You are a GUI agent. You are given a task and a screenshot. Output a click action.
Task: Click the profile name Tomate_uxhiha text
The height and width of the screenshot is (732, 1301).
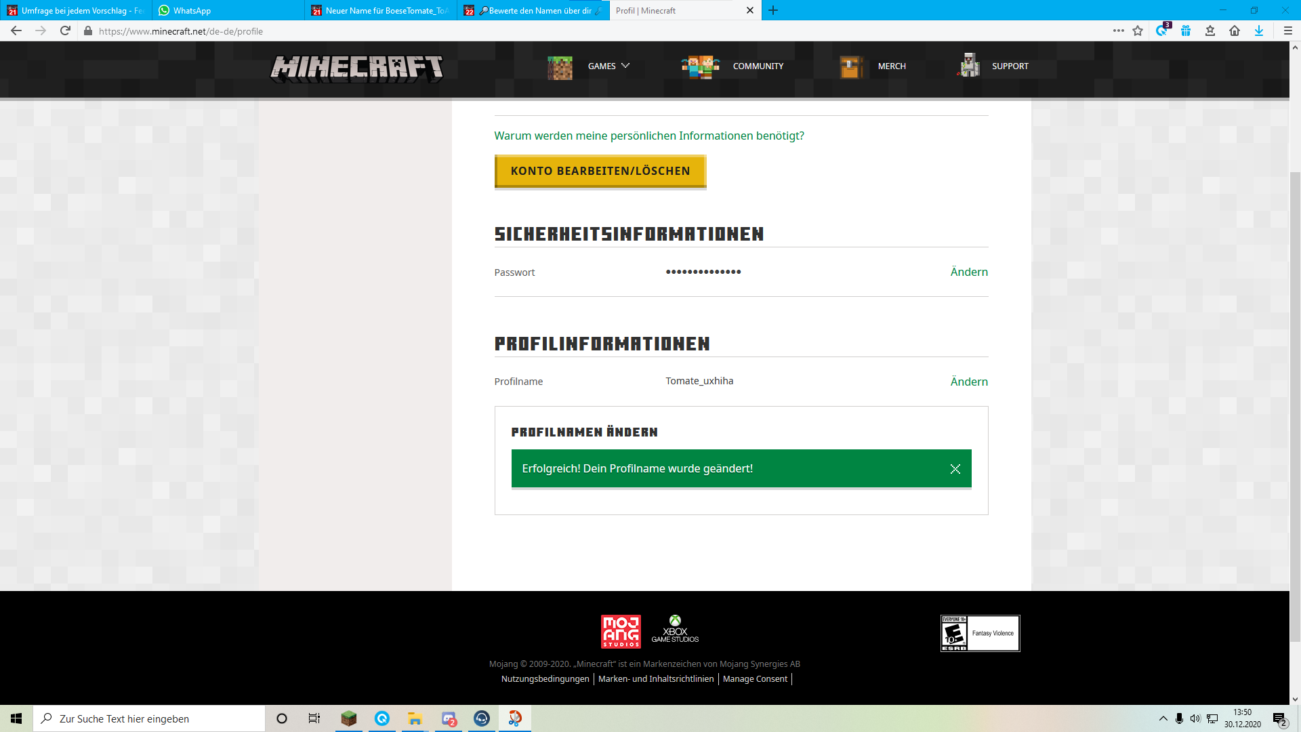point(699,381)
